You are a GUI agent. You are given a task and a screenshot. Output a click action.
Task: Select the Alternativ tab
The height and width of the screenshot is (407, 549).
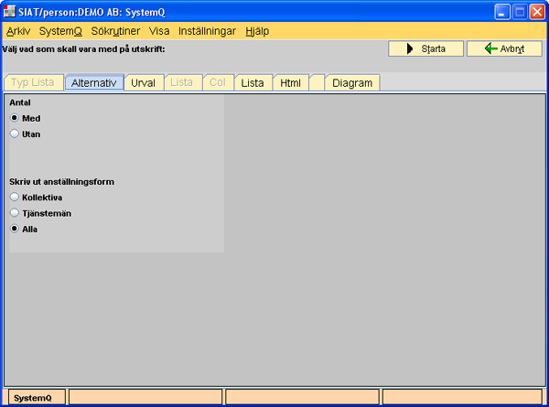[94, 83]
